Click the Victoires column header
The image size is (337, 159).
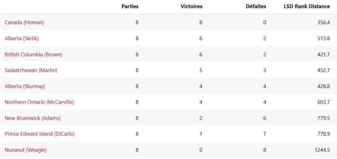[x=191, y=6]
